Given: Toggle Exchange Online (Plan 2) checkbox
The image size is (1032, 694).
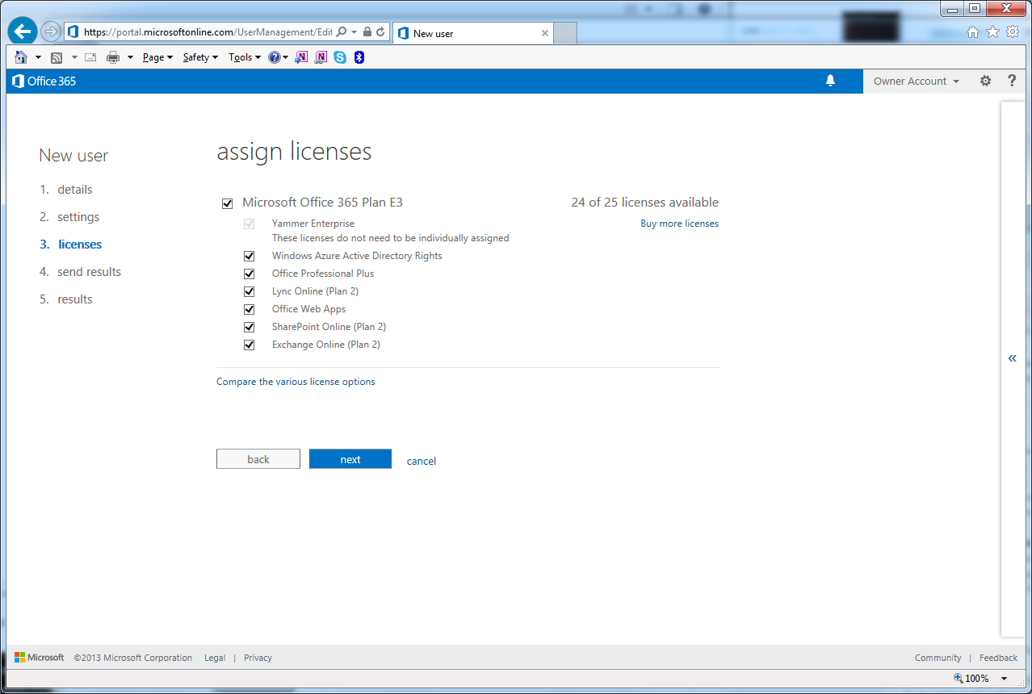Looking at the screenshot, I should click(x=250, y=345).
